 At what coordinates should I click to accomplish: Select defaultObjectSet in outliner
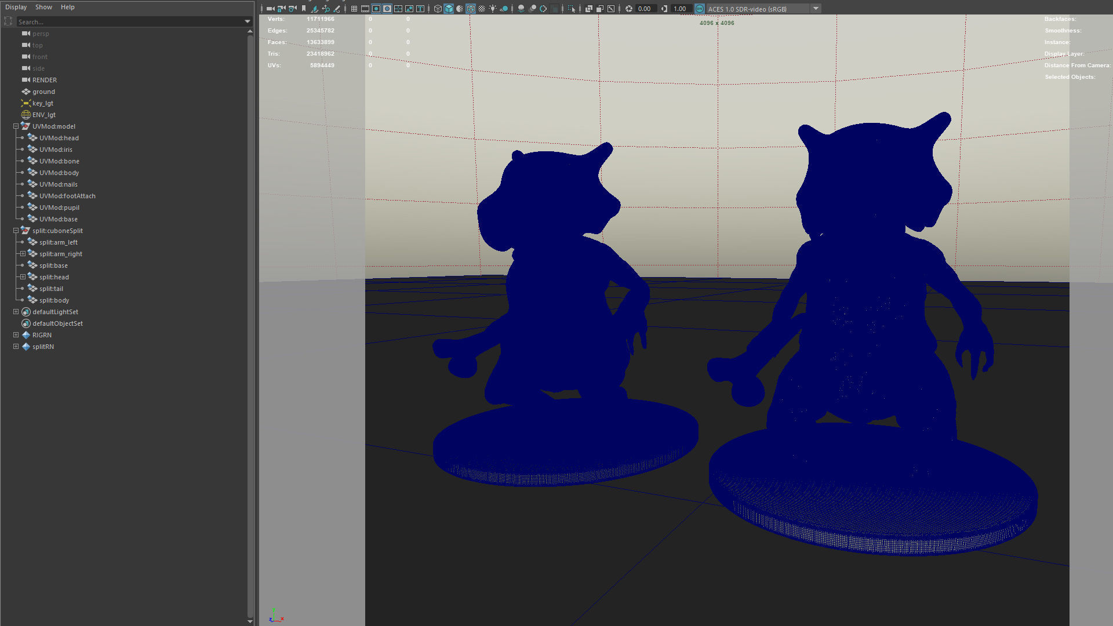tap(57, 323)
